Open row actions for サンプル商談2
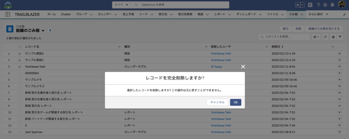Viewport: 349px width, 139px height. 339,54
